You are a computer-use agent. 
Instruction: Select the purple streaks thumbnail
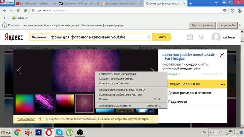pos(45,103)
